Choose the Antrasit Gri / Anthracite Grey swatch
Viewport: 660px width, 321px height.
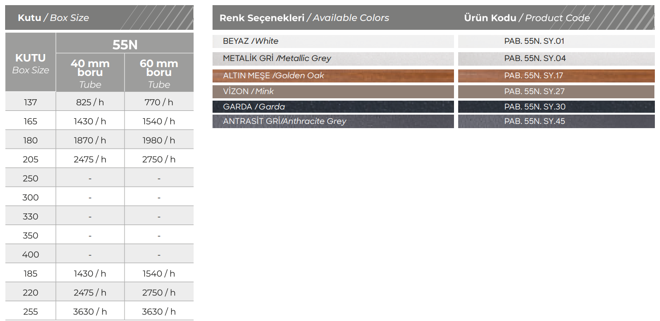tap(333, 121)
